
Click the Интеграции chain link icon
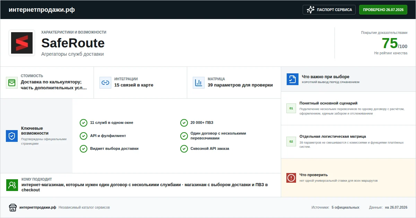[x=105, y=83]
